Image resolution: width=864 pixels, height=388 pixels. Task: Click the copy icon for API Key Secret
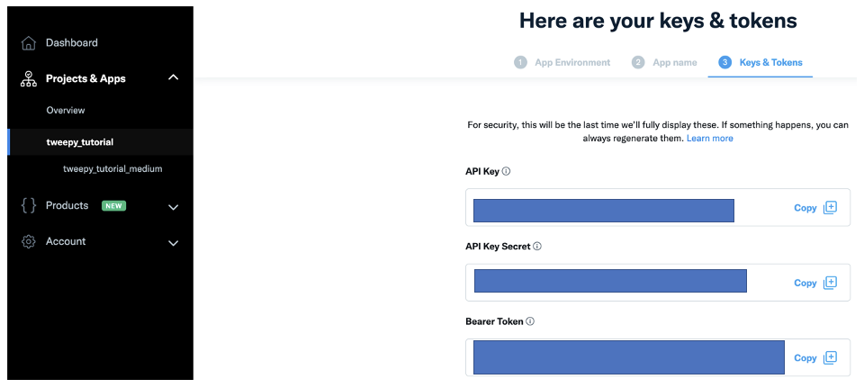830,283
